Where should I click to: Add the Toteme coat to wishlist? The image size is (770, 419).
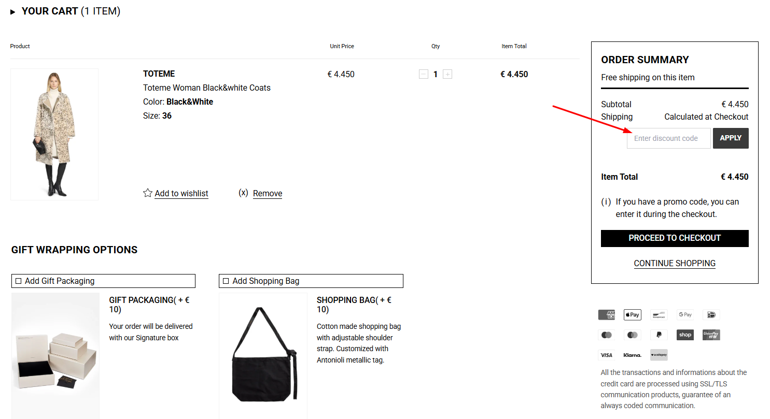(181, 193)
